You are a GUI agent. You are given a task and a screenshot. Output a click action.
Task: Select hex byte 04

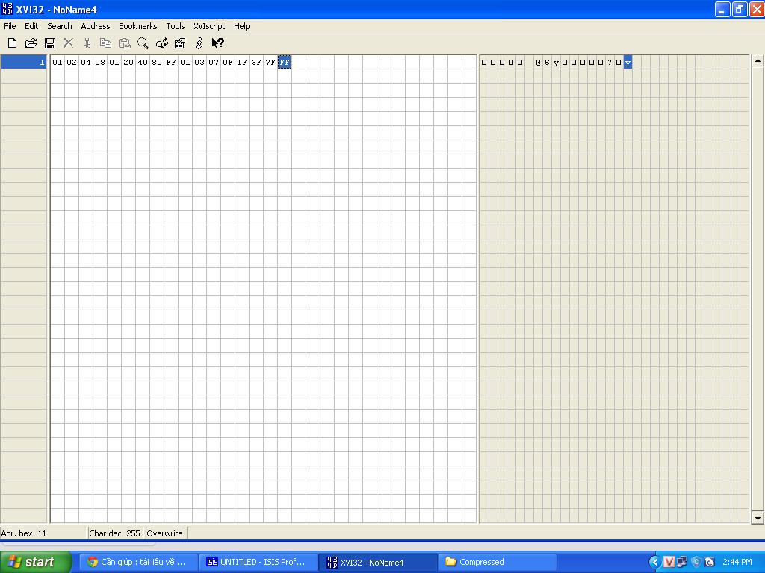pyautogui.click(x=86, y=63)
